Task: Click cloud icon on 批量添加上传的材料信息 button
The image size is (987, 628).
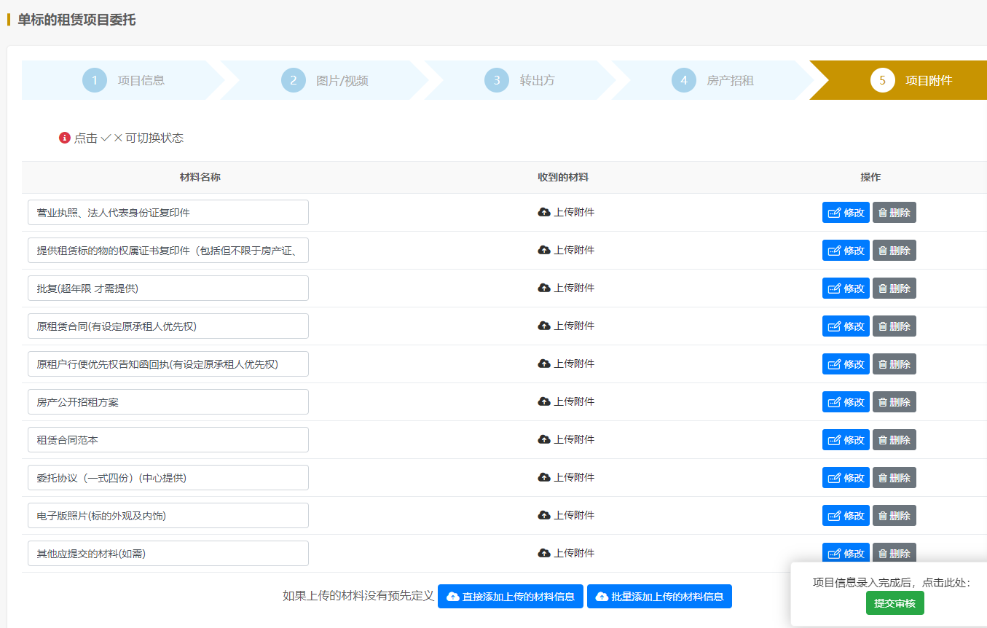Action: click(602, 597)
